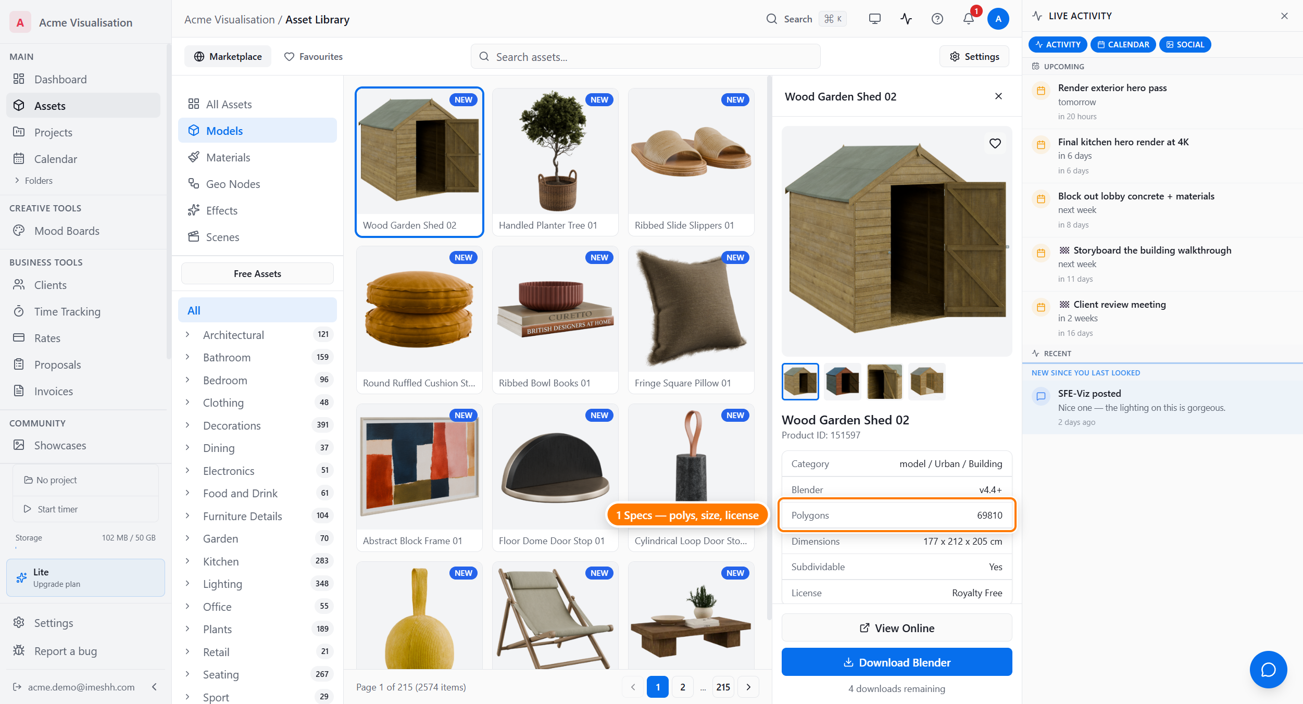Expand the Kitchen category
Screen dimensions: 1303x704
(x=187, y=561)
